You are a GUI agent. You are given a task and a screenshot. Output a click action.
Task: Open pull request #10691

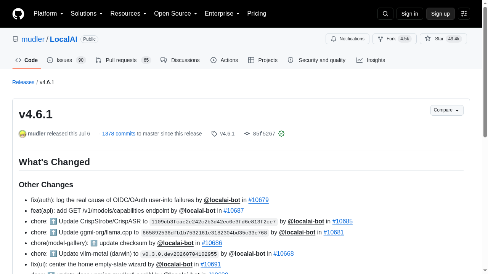(x=210, y=264)
